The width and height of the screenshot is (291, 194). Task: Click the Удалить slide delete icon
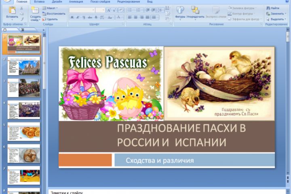[44, 19]
